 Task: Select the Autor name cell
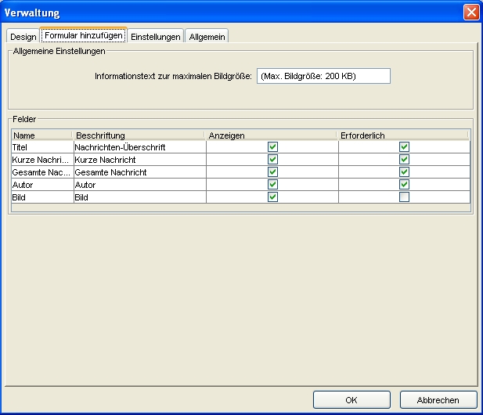click(x=41, y=185)
